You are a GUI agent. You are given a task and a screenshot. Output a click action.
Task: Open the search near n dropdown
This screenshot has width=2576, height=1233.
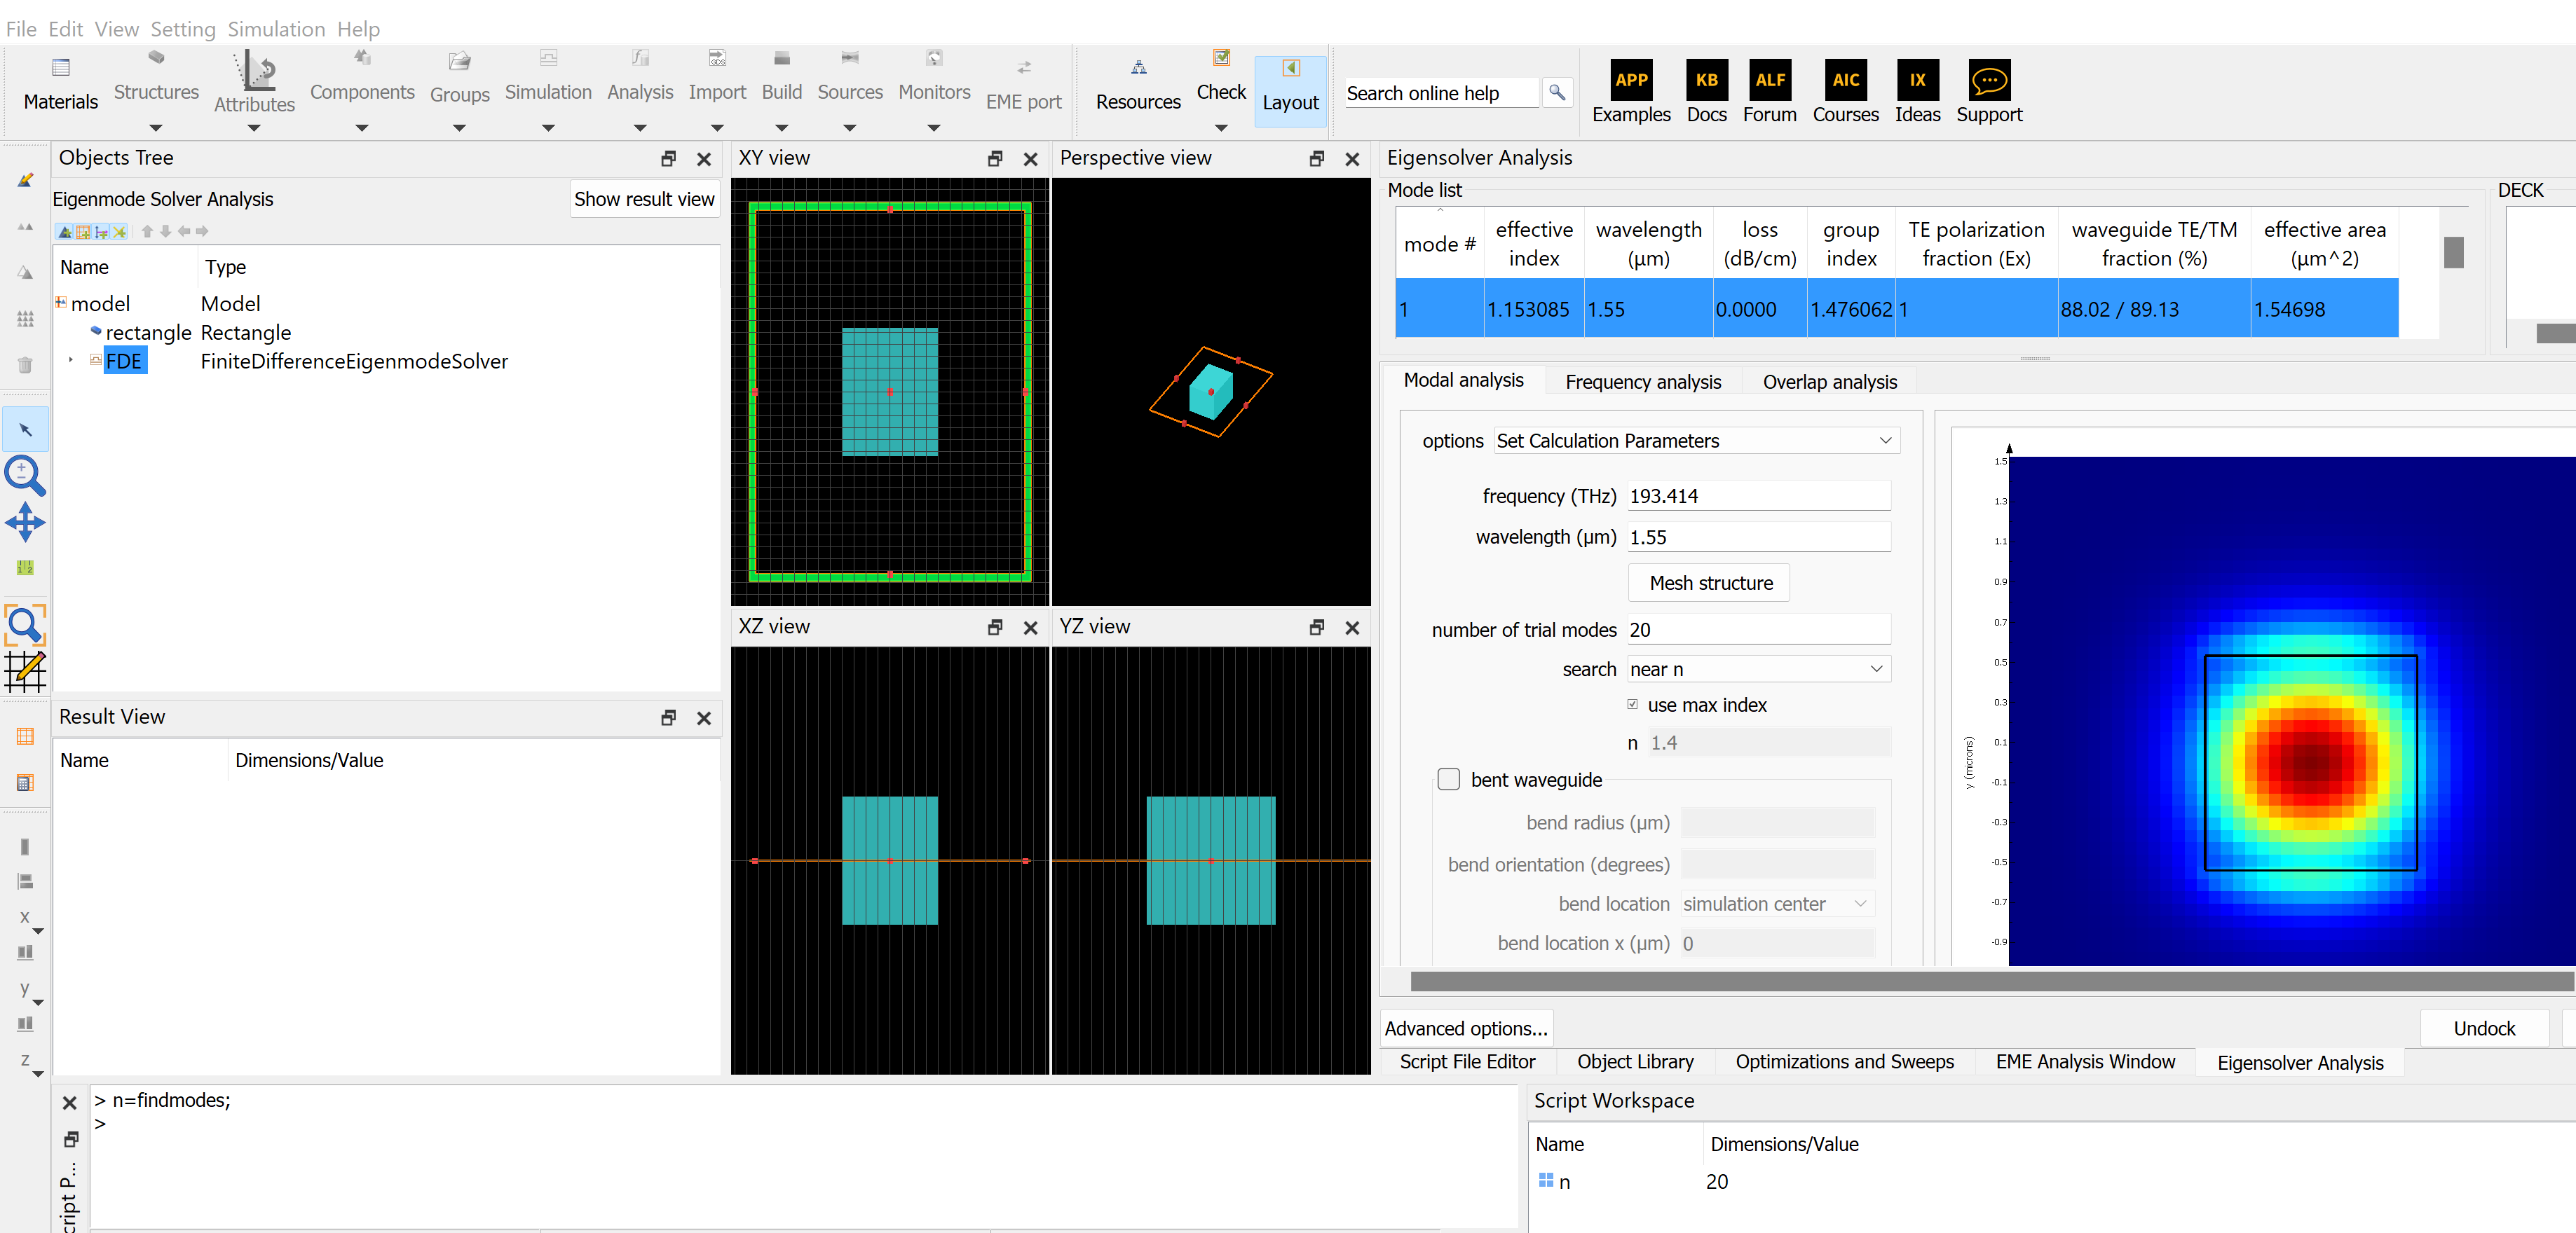click(1757, 668)
